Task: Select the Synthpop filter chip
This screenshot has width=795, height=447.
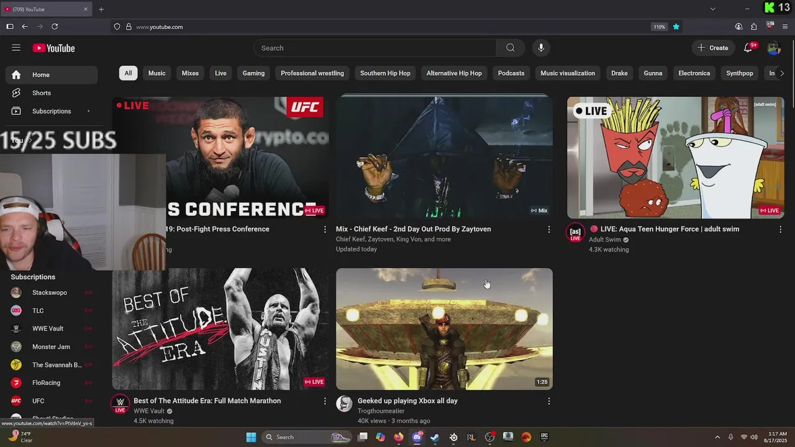Action: [740, 73]
